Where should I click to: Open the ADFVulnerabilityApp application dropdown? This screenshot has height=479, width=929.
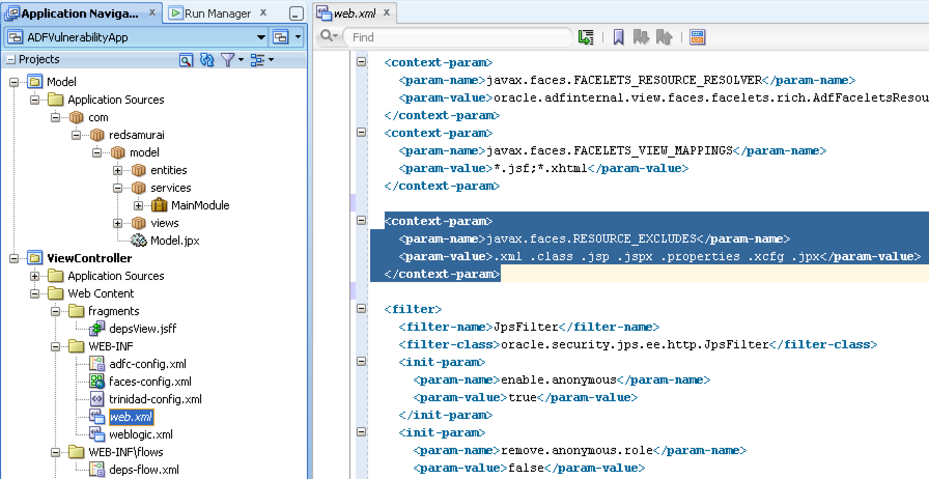click(261, 37)
